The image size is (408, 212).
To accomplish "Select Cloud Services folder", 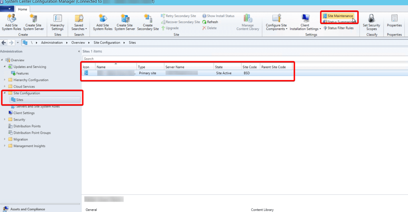I will [x=22, y=87].
